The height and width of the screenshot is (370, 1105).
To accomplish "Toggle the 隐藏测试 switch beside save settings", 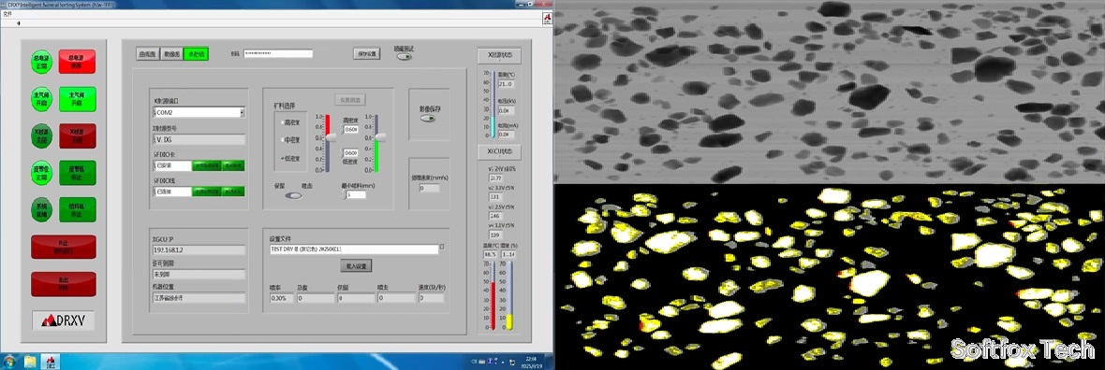I will (404, 56).
